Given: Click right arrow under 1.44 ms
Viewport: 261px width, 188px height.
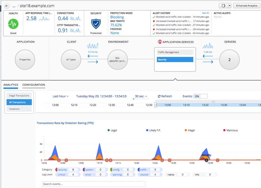Looking at the screenshot, I should pos(208,62).
